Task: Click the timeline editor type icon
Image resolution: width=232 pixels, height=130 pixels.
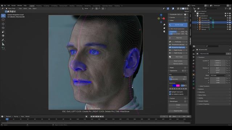Action: point(2,116)
